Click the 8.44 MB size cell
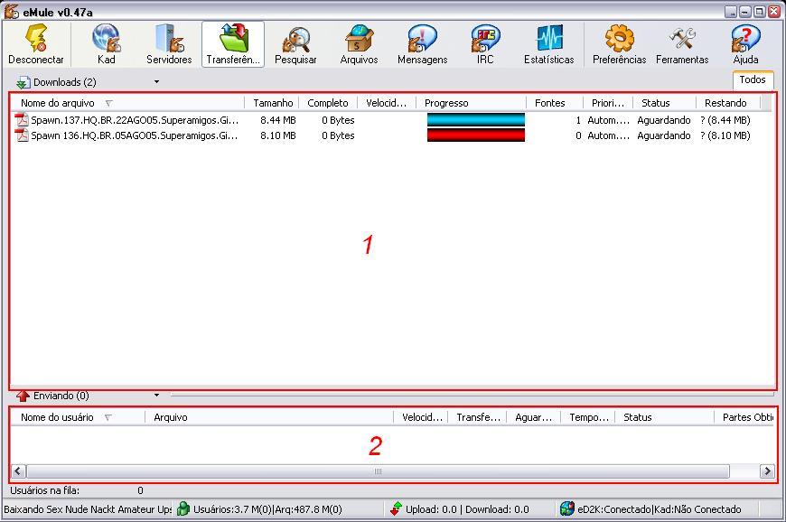786x522 pixels. click(277, 120)
